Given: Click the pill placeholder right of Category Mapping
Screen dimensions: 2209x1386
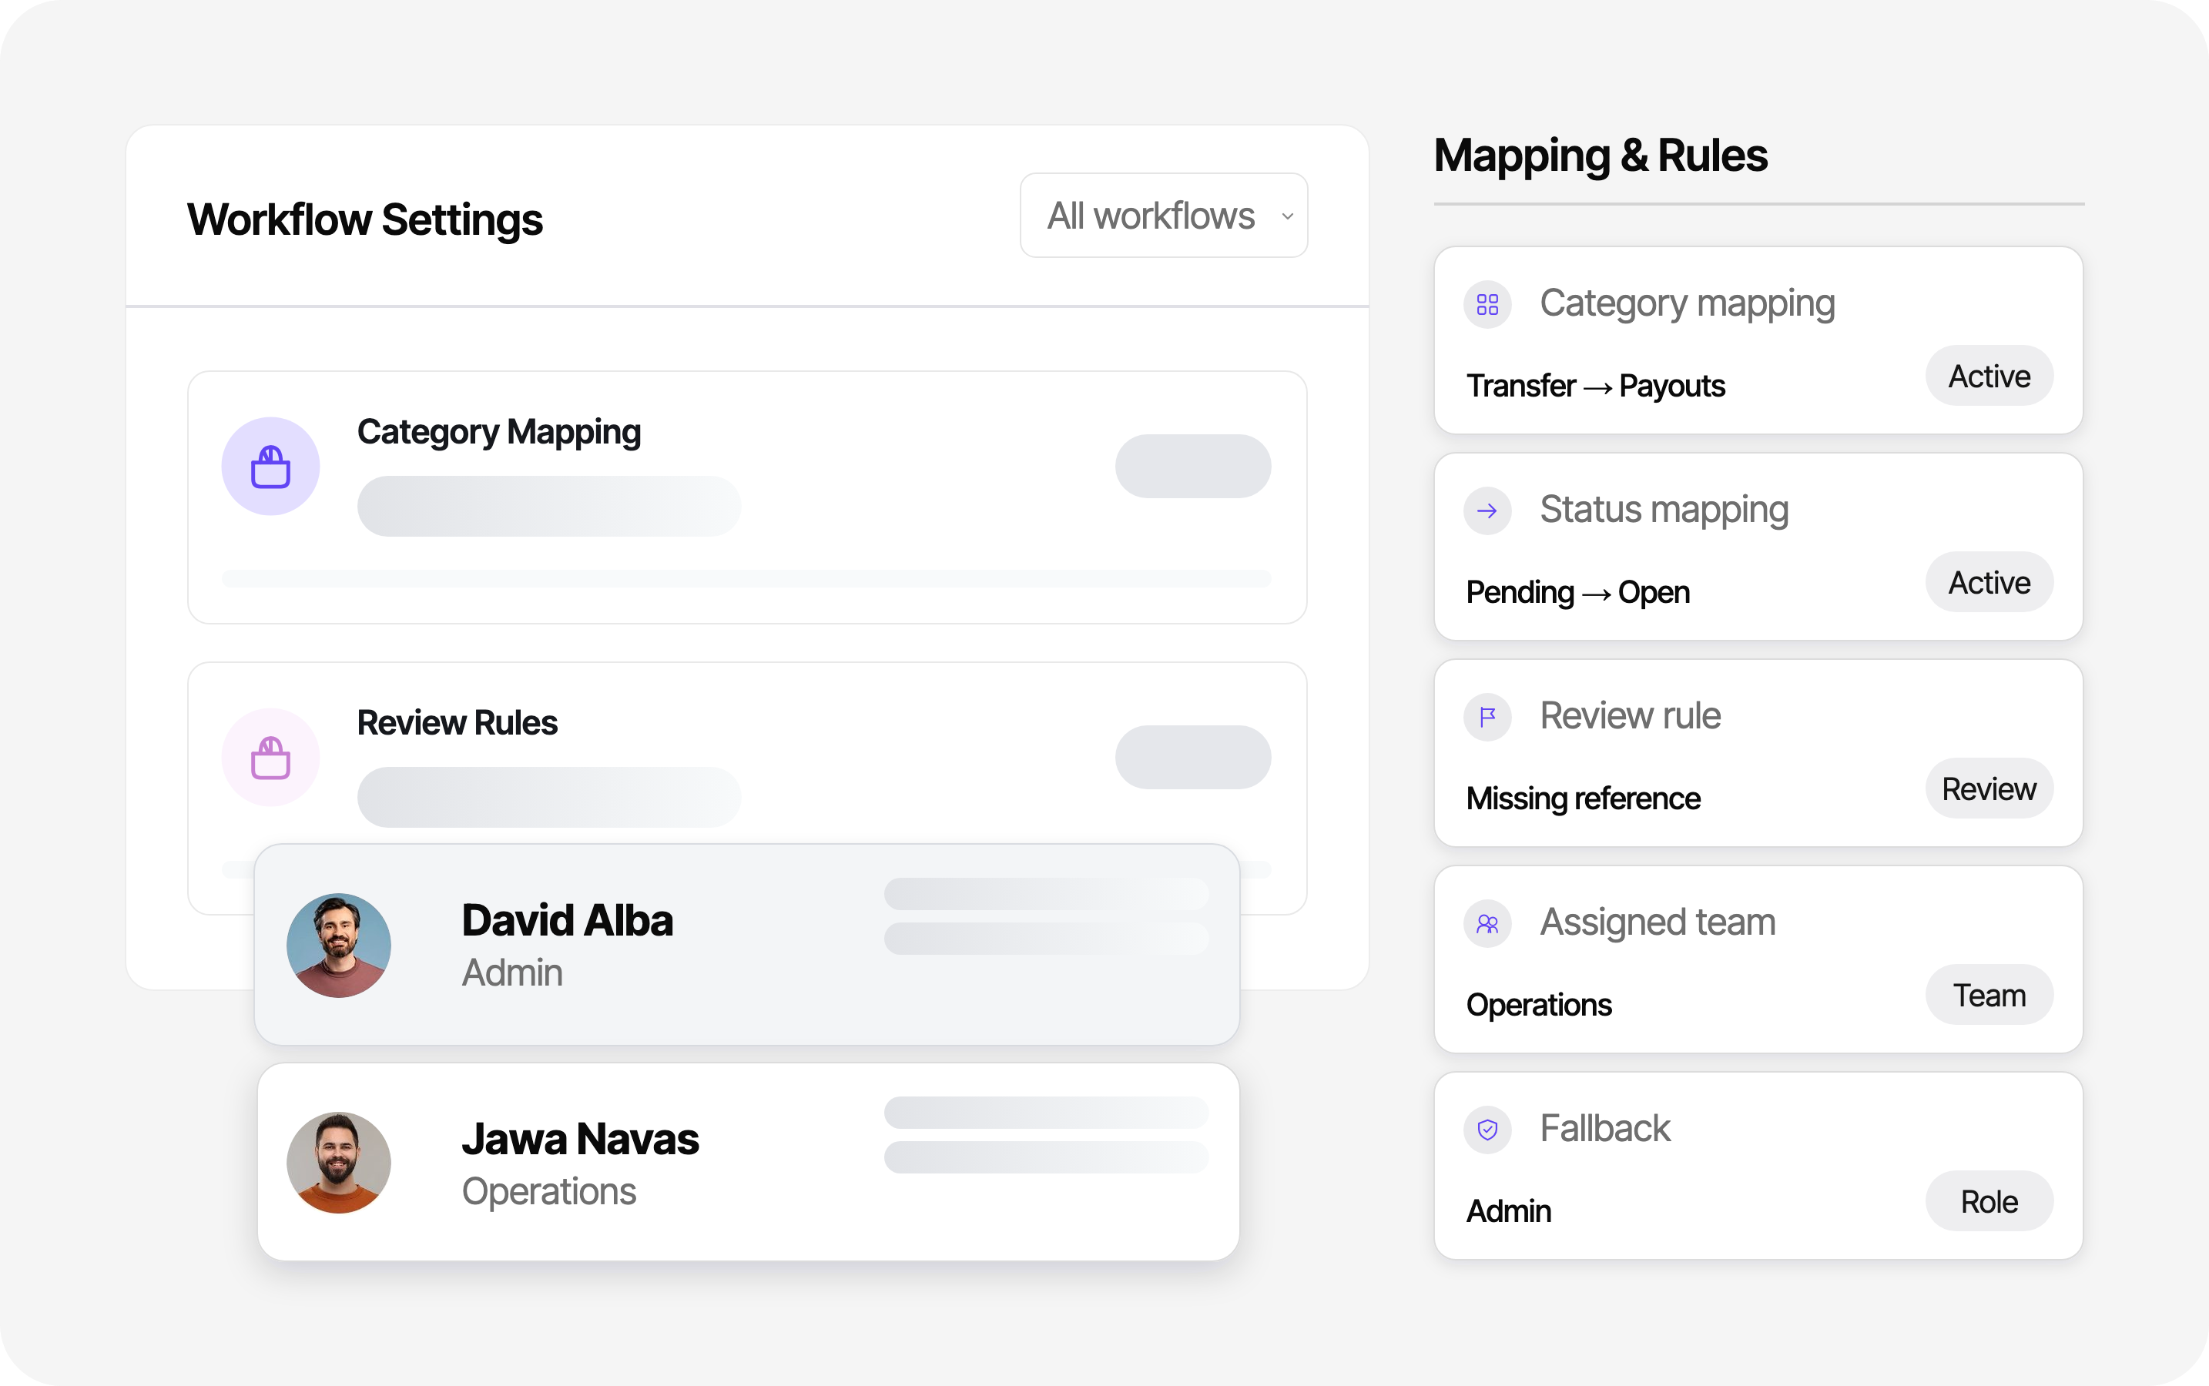Looking at the screenshot, I should point(1193,467).
